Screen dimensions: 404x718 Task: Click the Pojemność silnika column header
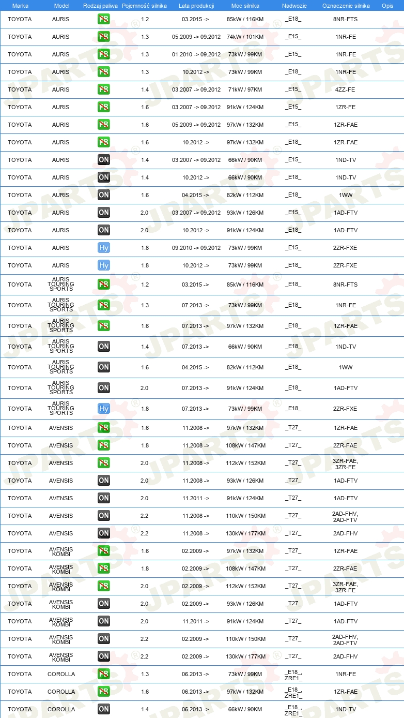[144, 6]
